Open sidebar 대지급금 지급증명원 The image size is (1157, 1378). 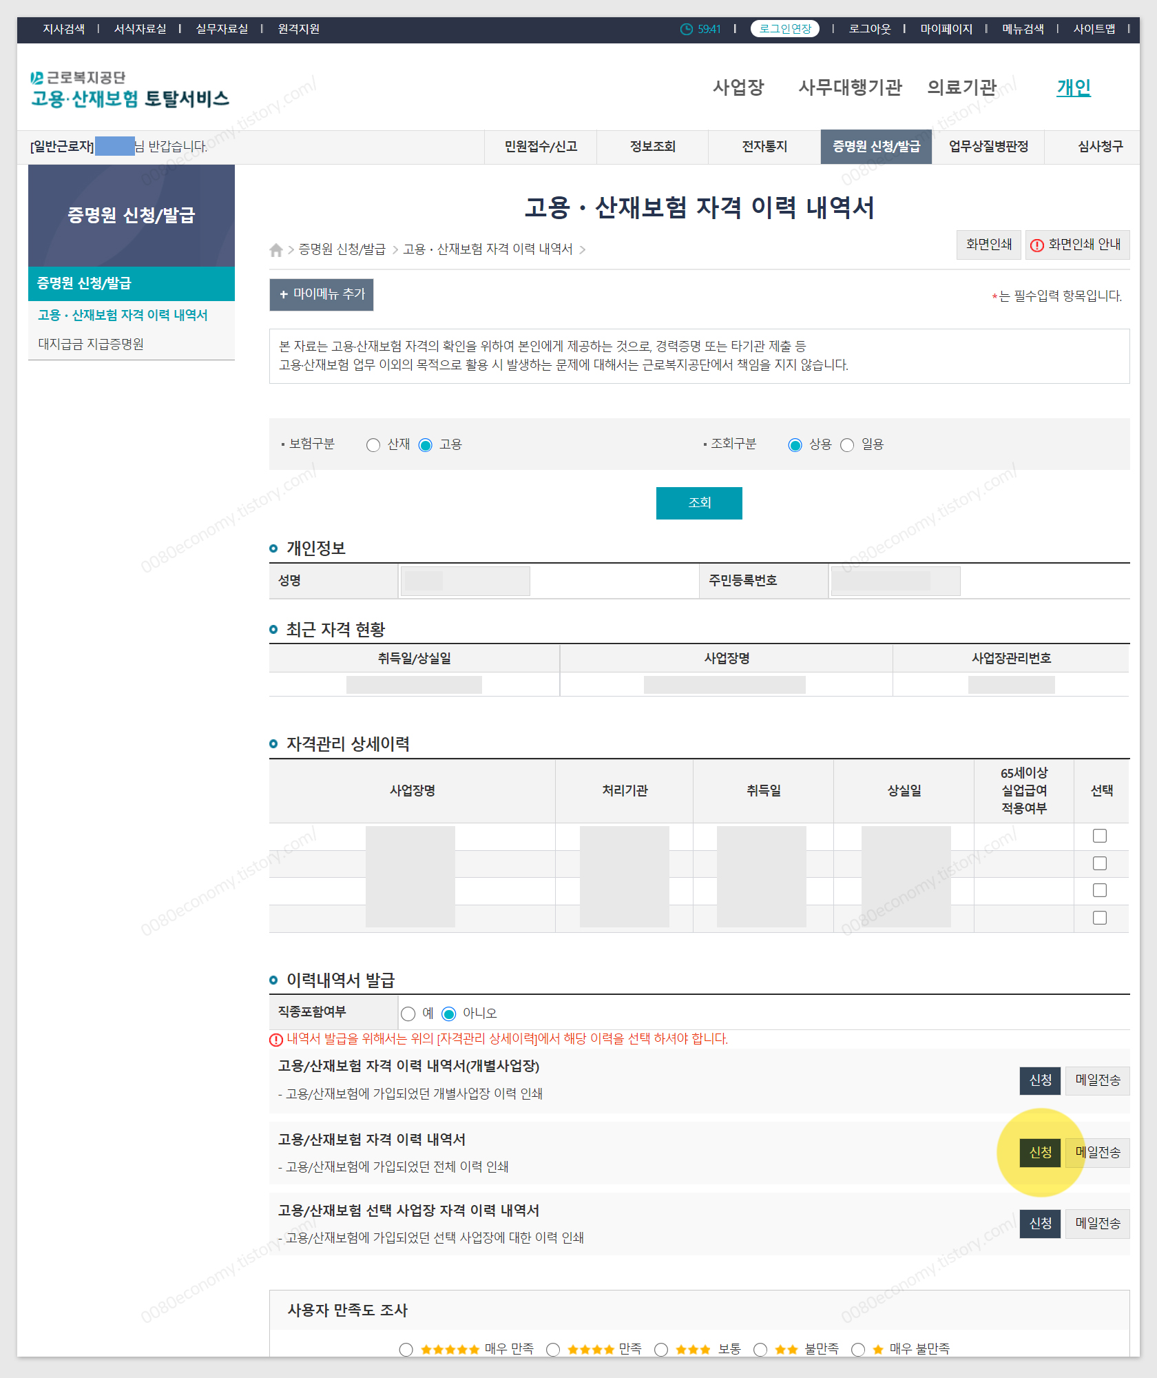[91, 344]
